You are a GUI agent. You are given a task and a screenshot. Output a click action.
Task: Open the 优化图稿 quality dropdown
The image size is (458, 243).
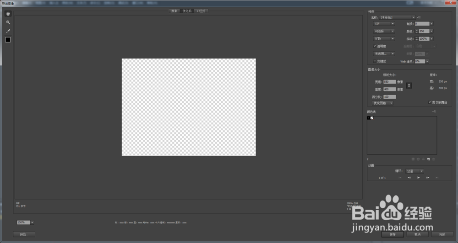click(x=382, y=103)
